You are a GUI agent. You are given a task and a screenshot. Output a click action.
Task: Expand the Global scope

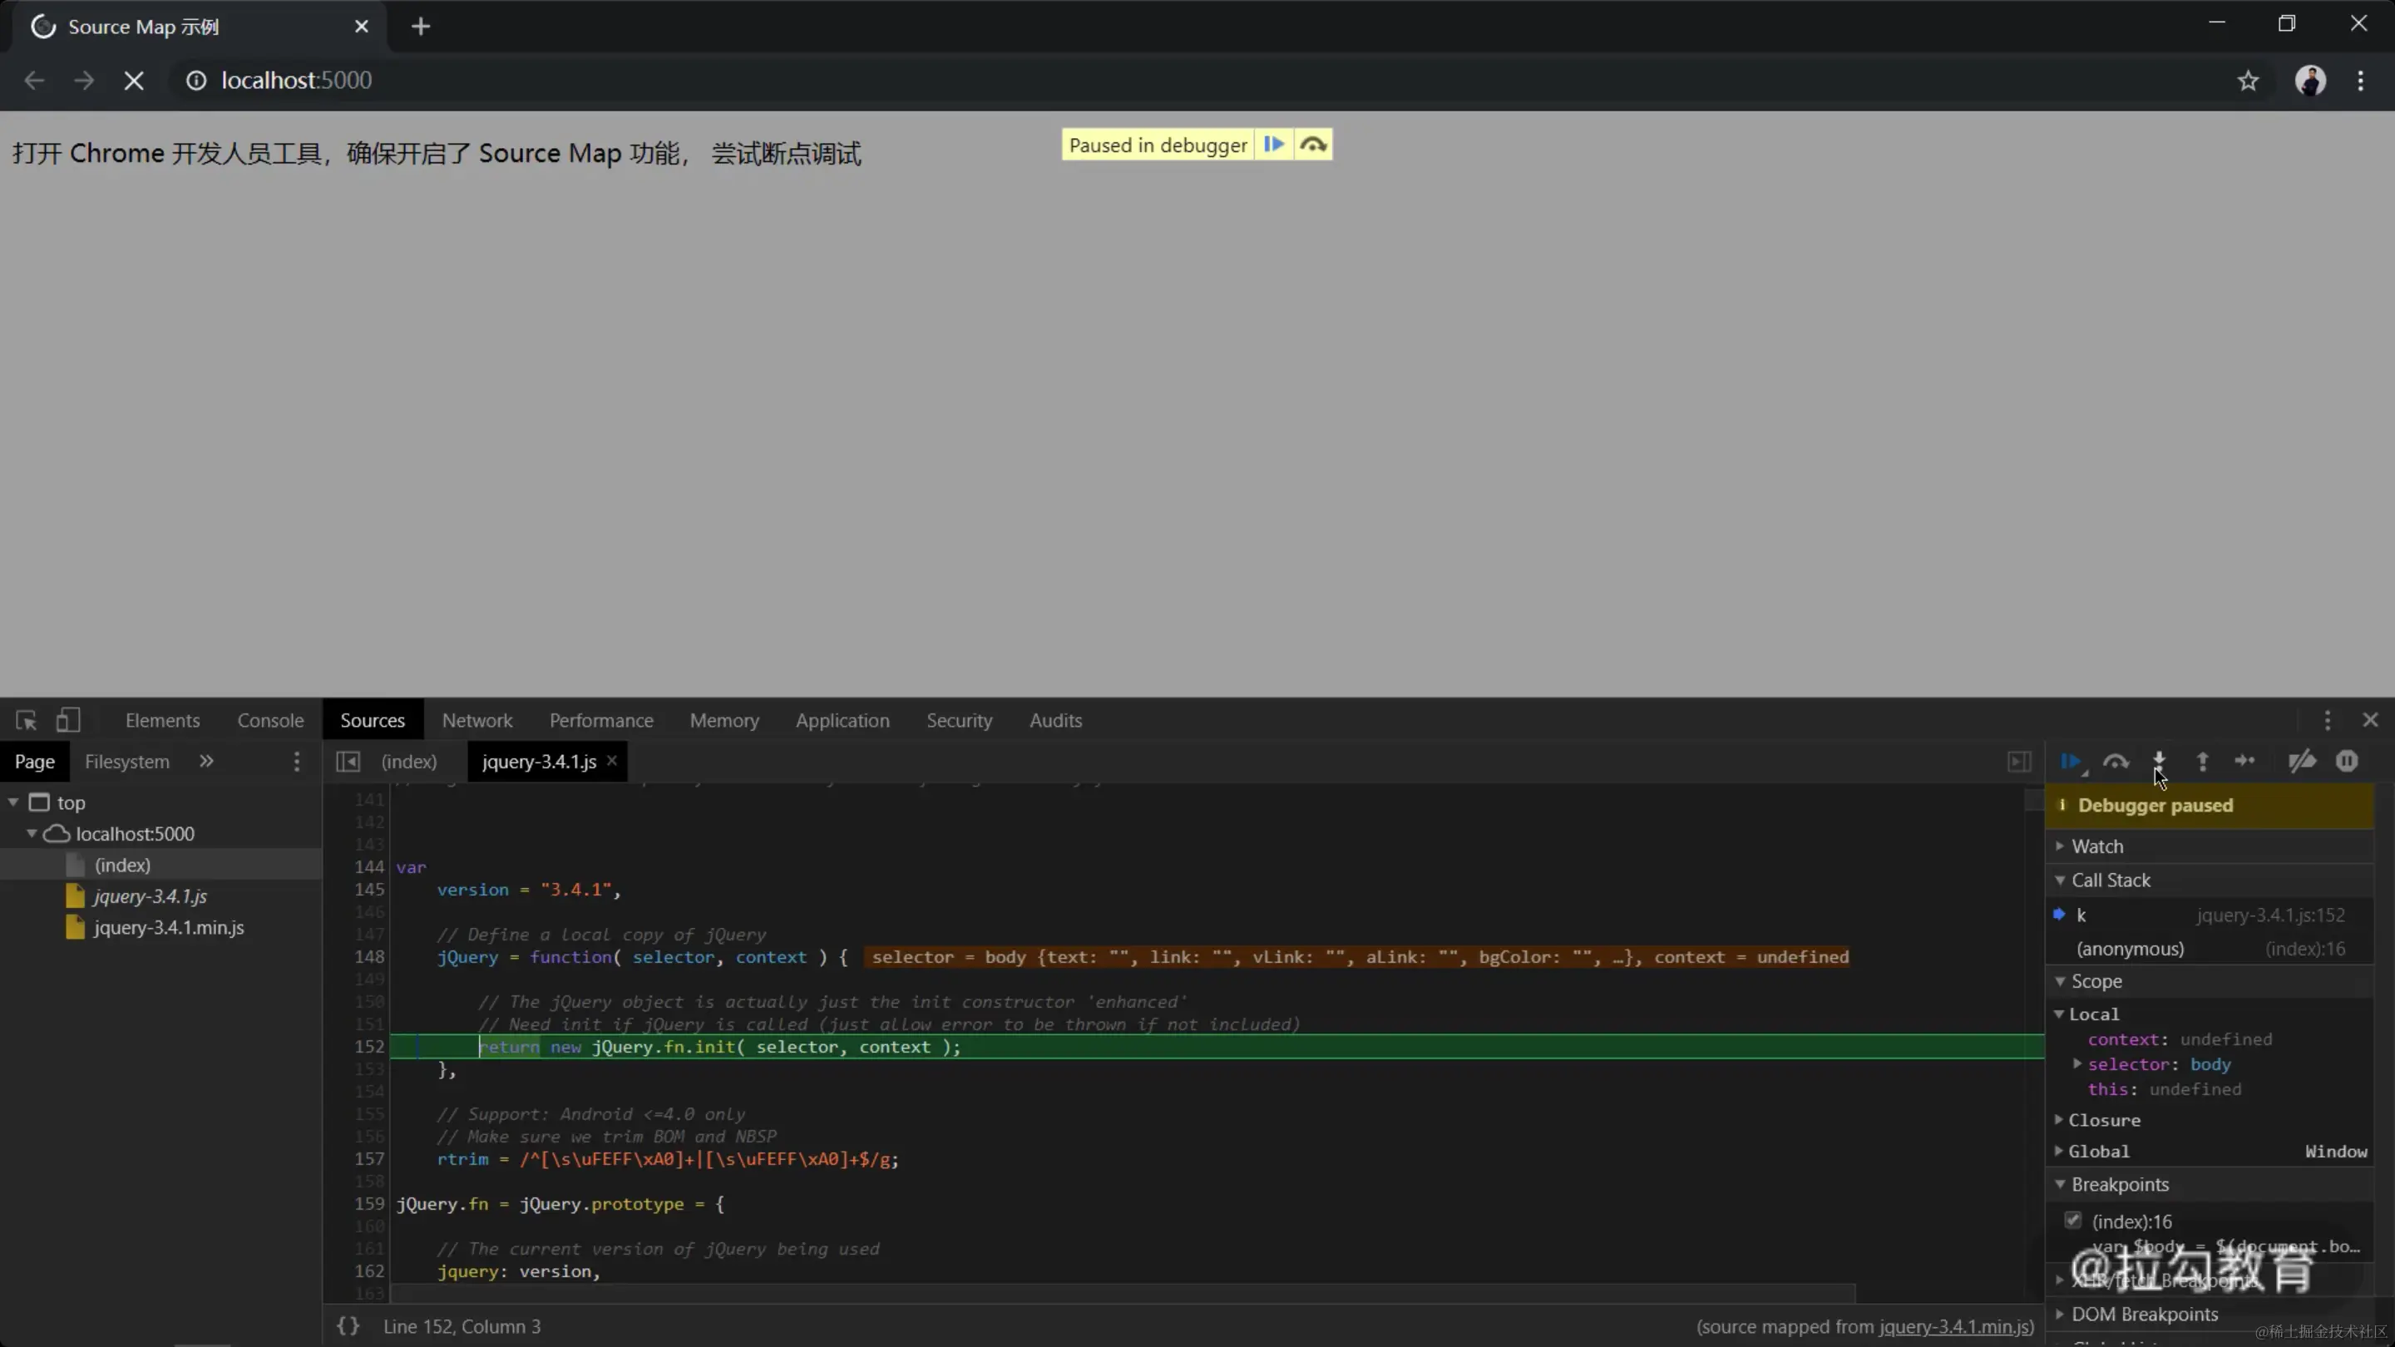coord(2058,1150)
